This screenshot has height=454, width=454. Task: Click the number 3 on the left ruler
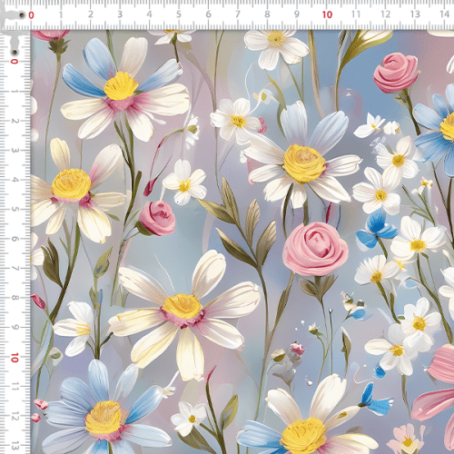tap(15, 150)
